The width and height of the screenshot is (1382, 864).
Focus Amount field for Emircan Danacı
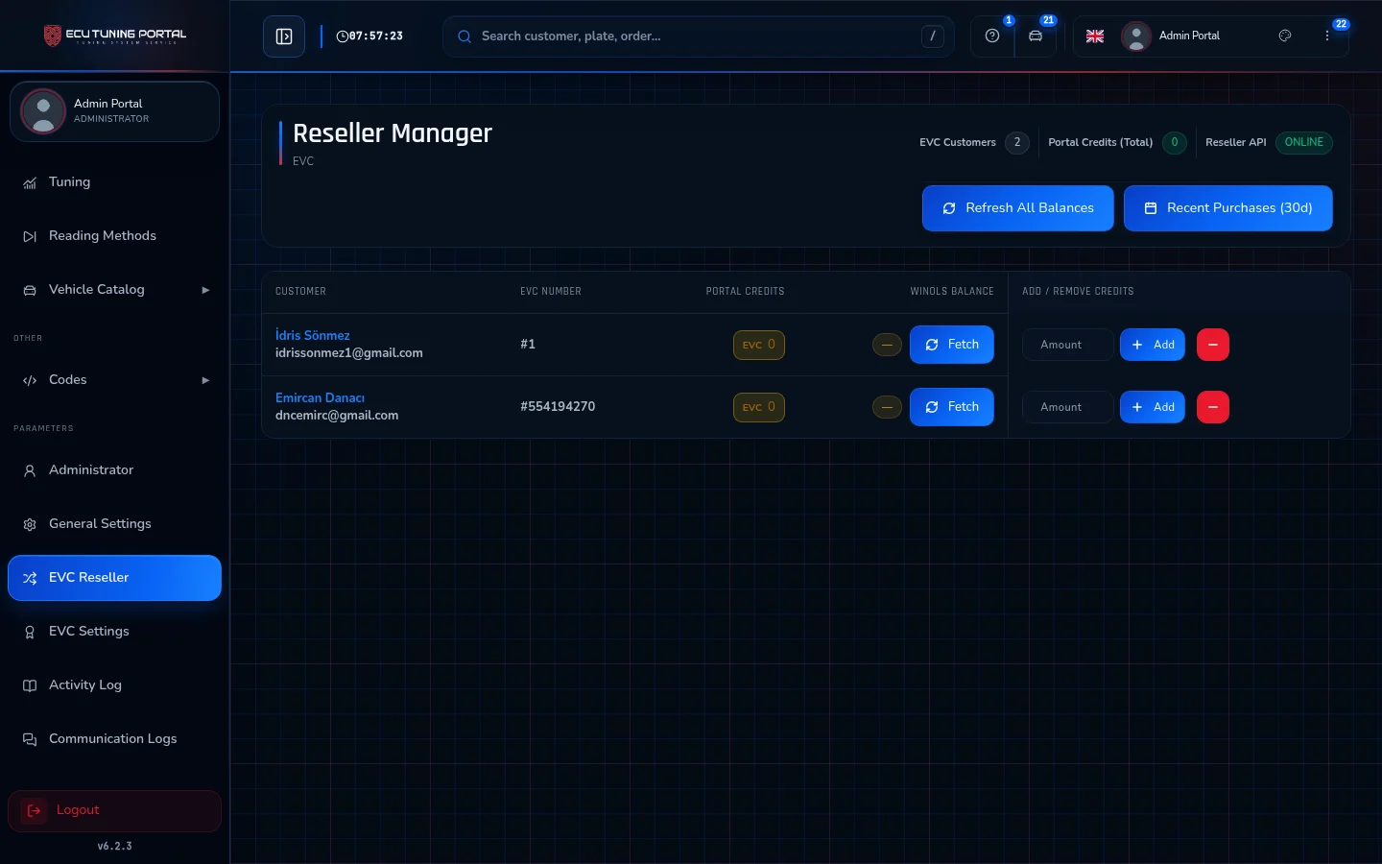(x=1068, y=407)
